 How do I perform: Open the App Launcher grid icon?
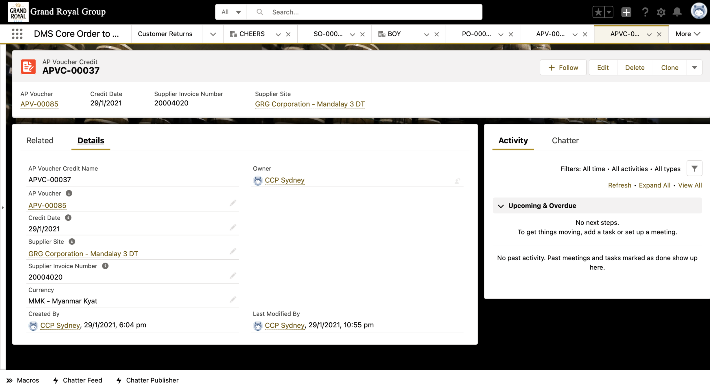click(17, 34)
